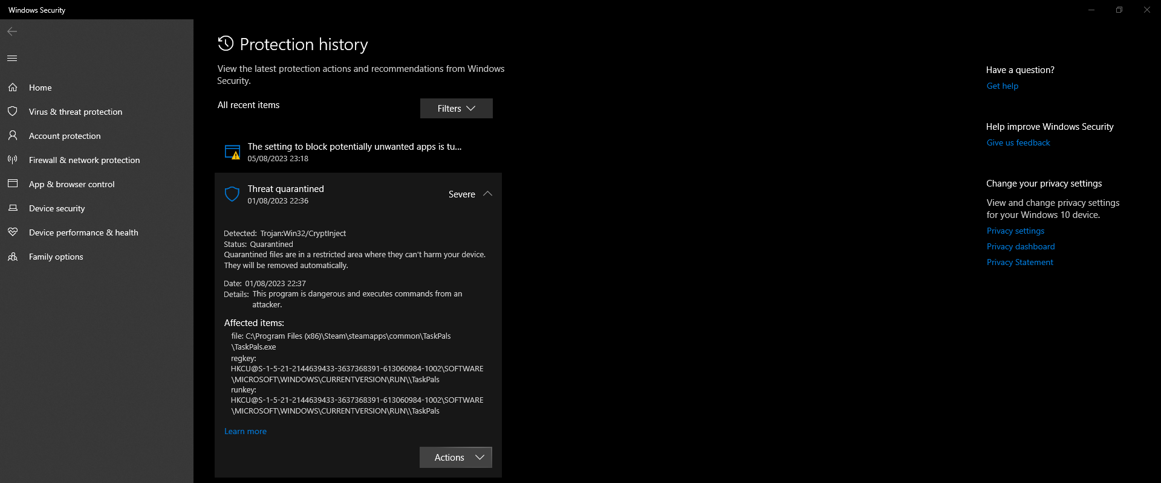Click the Virus & threat protection shield icon
This screenshot has height=483, width=1161.
pyautogui.click(x=13, y=112)
